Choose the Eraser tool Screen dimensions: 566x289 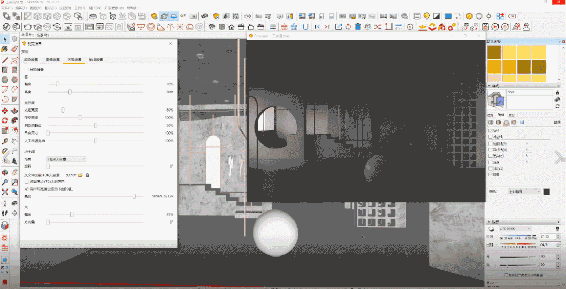click(x=15, y=49)
